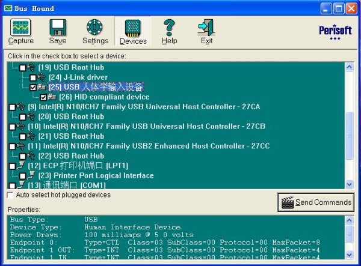Screen dimensions: 361x266
Task: Click the device list scrollbar thumb
Action: pos(349,136)
